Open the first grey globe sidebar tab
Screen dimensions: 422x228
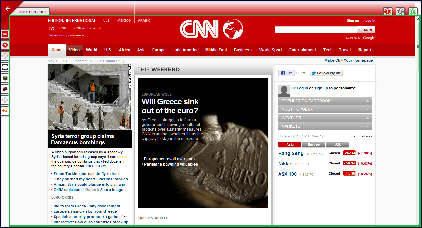[x=5, y=56]
